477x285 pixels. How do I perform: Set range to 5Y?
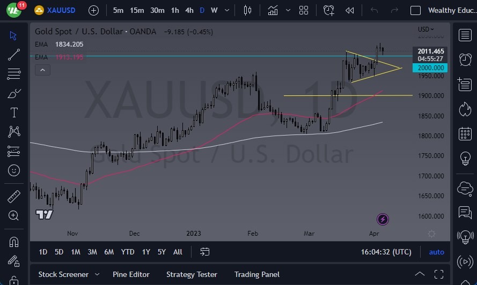(x=162, y=252)
